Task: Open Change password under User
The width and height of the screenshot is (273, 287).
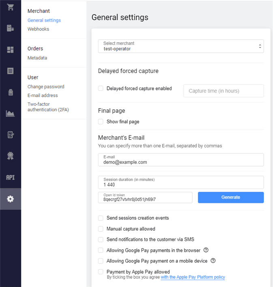Action: click(46, 87)
